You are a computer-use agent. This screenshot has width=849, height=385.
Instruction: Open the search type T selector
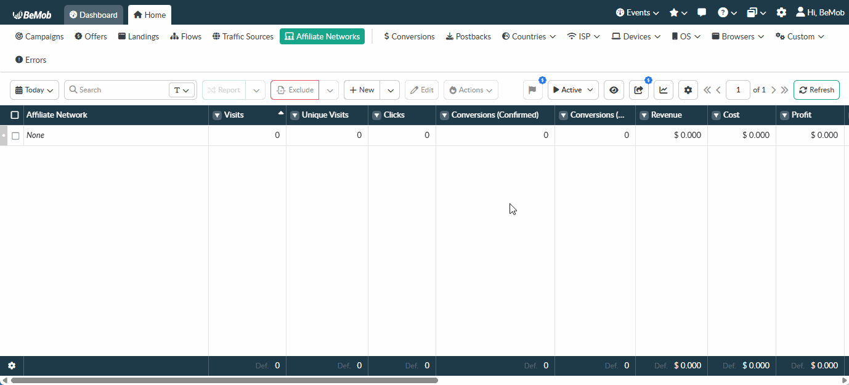tap(181, 90)
